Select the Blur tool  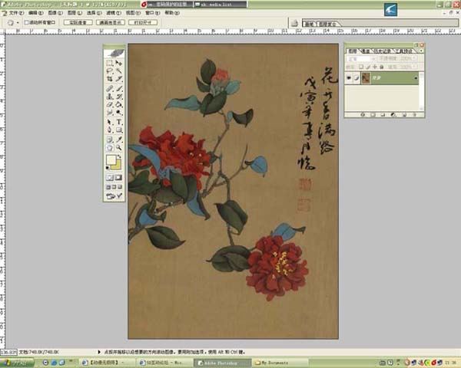110,113
